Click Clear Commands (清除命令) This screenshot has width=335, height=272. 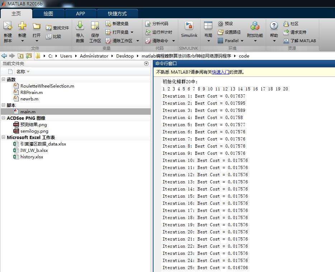[157, 41]
